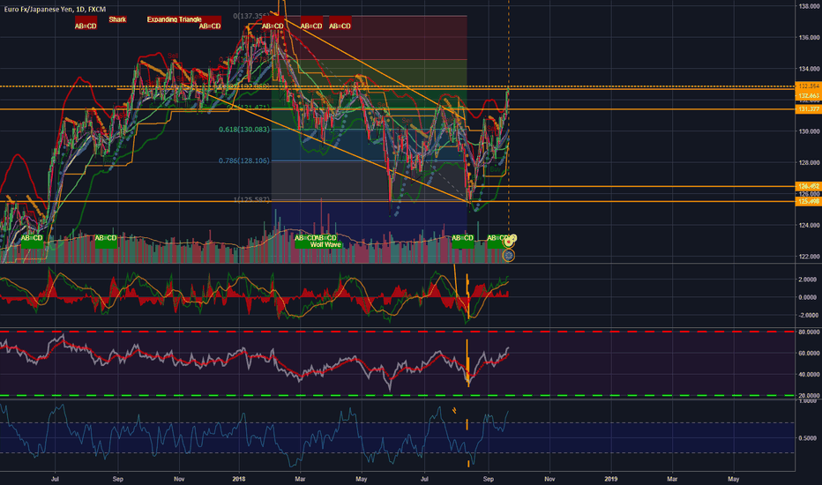Click the orange 131.377 price tag
Screen dimensions: 822x485
point(809,109)
